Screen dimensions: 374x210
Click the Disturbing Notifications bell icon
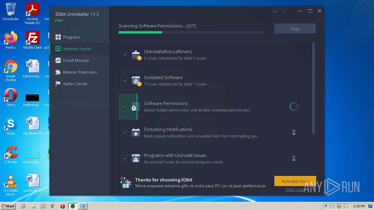click(x=136, y=132)
